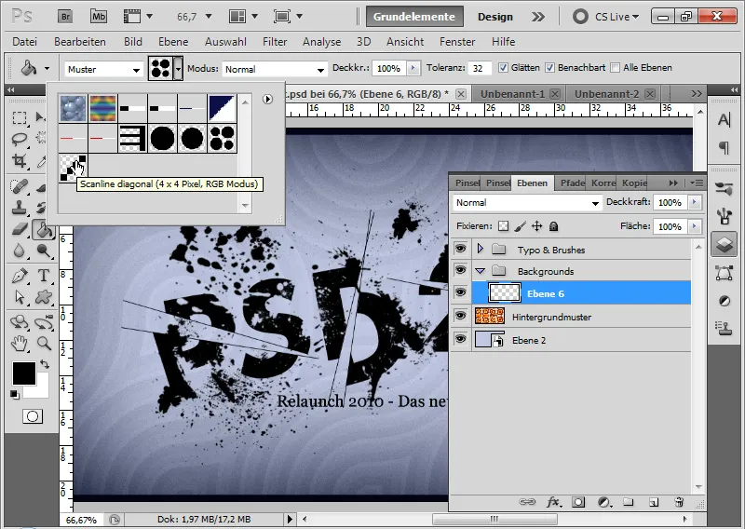Choose the Scanline diagonal pattern swatch
Viewport: 745px width, 529px height.
73,168
